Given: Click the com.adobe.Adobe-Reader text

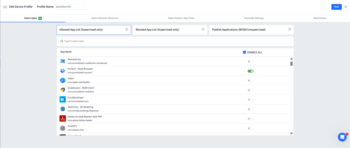Looking at the screenshot, I should pos(80,120).
